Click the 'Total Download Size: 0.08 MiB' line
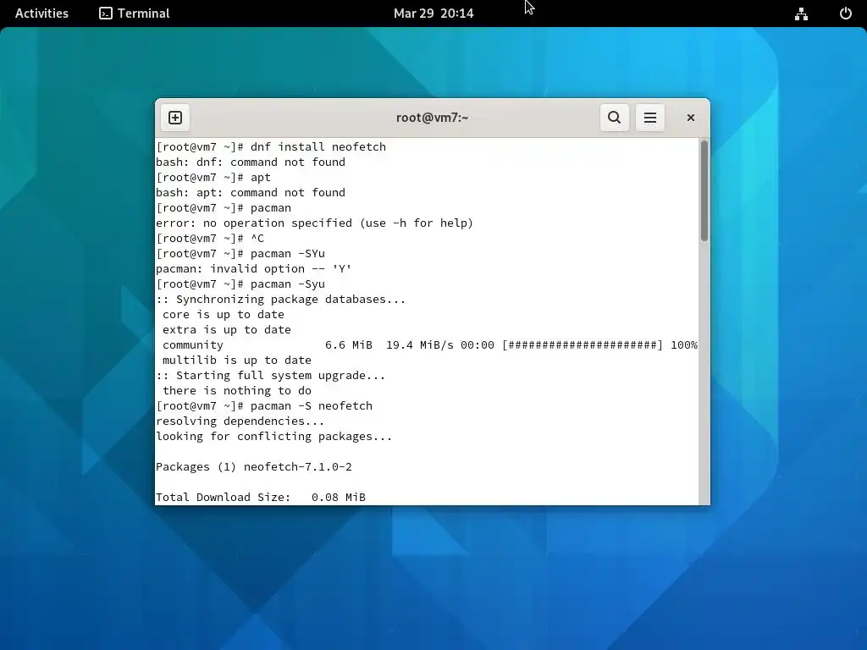867x650 pixels. (261, 498)
